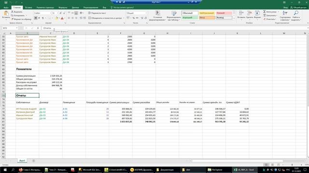
Task: Apply the Bad (Плохой) cell style
Action: pyautogui.click(x=224, y=13)
